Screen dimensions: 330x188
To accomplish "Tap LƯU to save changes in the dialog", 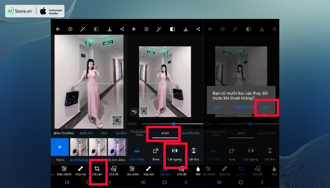I will click(x=265, y=107).
